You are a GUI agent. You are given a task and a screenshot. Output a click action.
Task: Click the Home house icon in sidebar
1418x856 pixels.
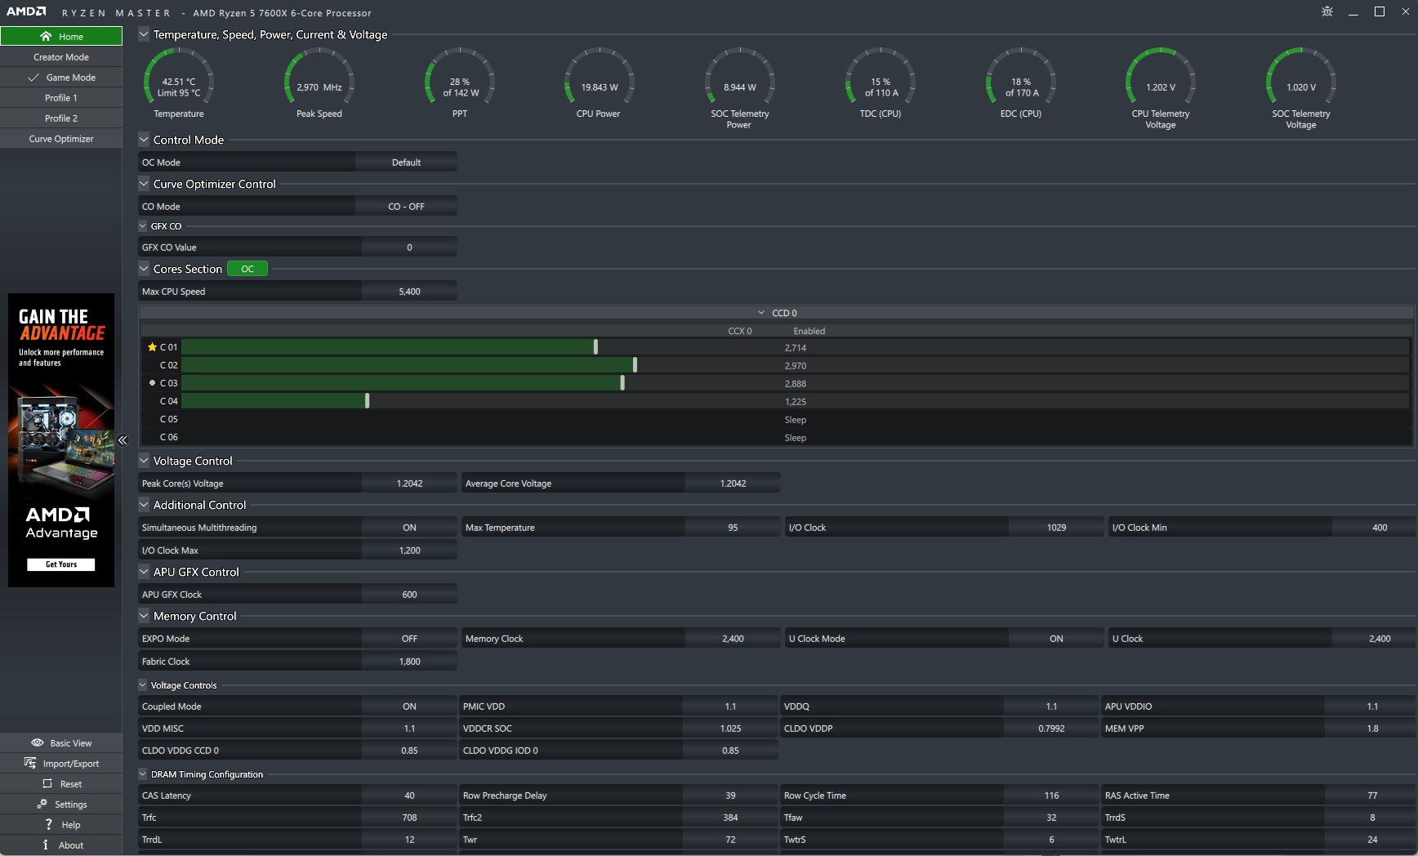(x=46, y=36)
